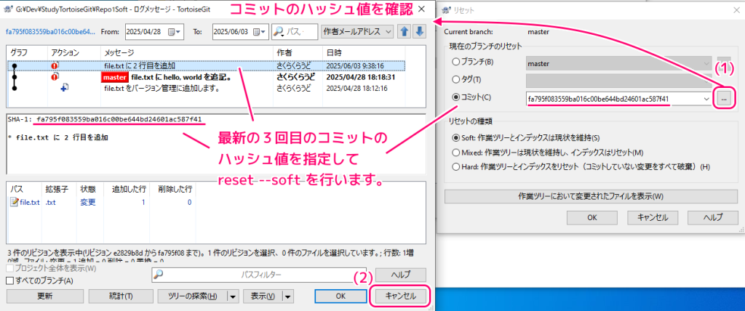The height and width of the screenshot is (311, 745).
Task: Click the 追加した行 column header
Action: [126, 189]
